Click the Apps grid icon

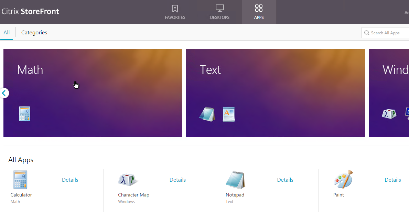tap(259, 8)
